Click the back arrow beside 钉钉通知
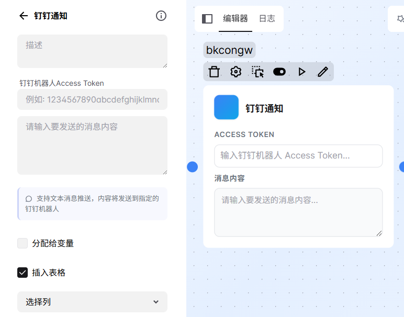 (23, 16)
